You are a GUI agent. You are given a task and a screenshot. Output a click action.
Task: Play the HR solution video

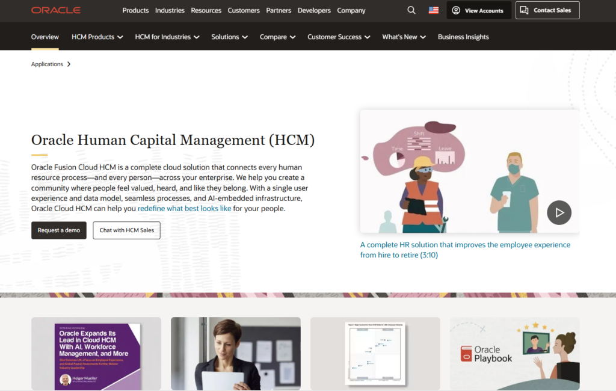coord(559,212)
